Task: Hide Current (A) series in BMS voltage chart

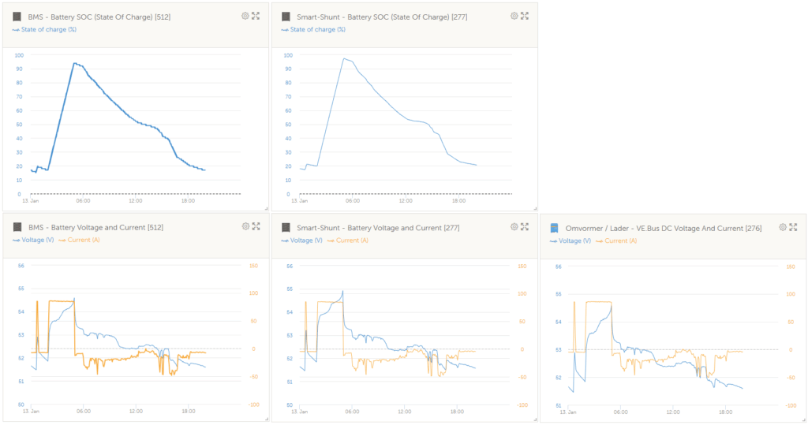Action: click(83, 240)
